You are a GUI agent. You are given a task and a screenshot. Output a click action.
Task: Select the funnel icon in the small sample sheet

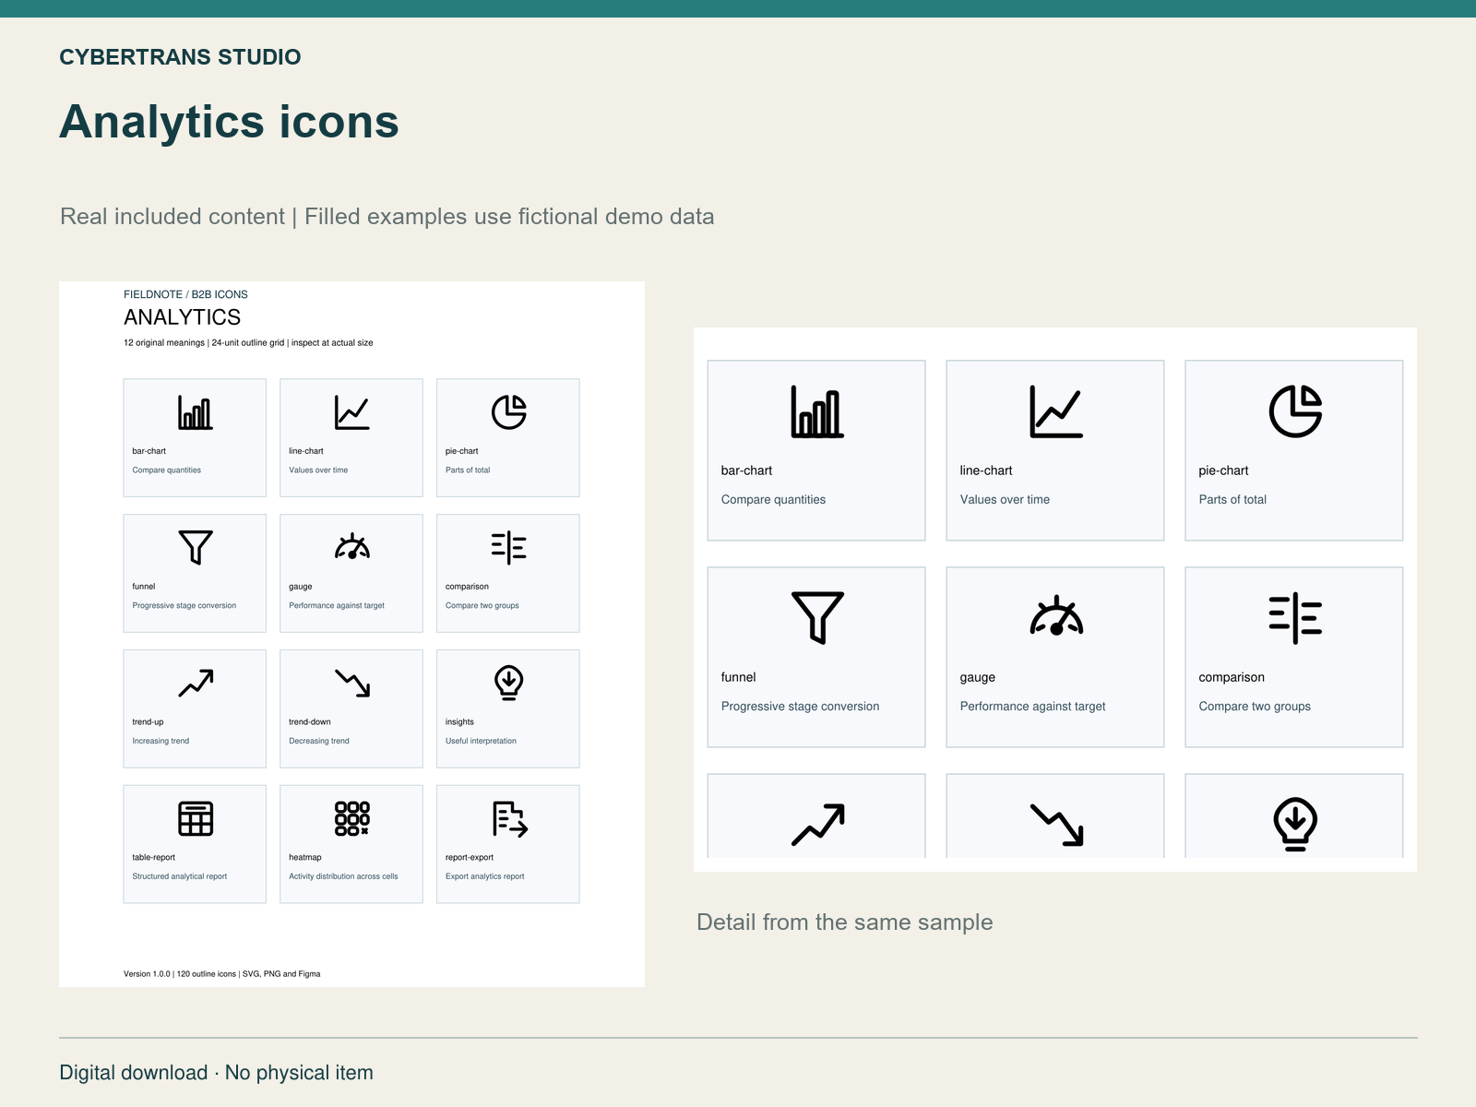(x=196, y=547)
